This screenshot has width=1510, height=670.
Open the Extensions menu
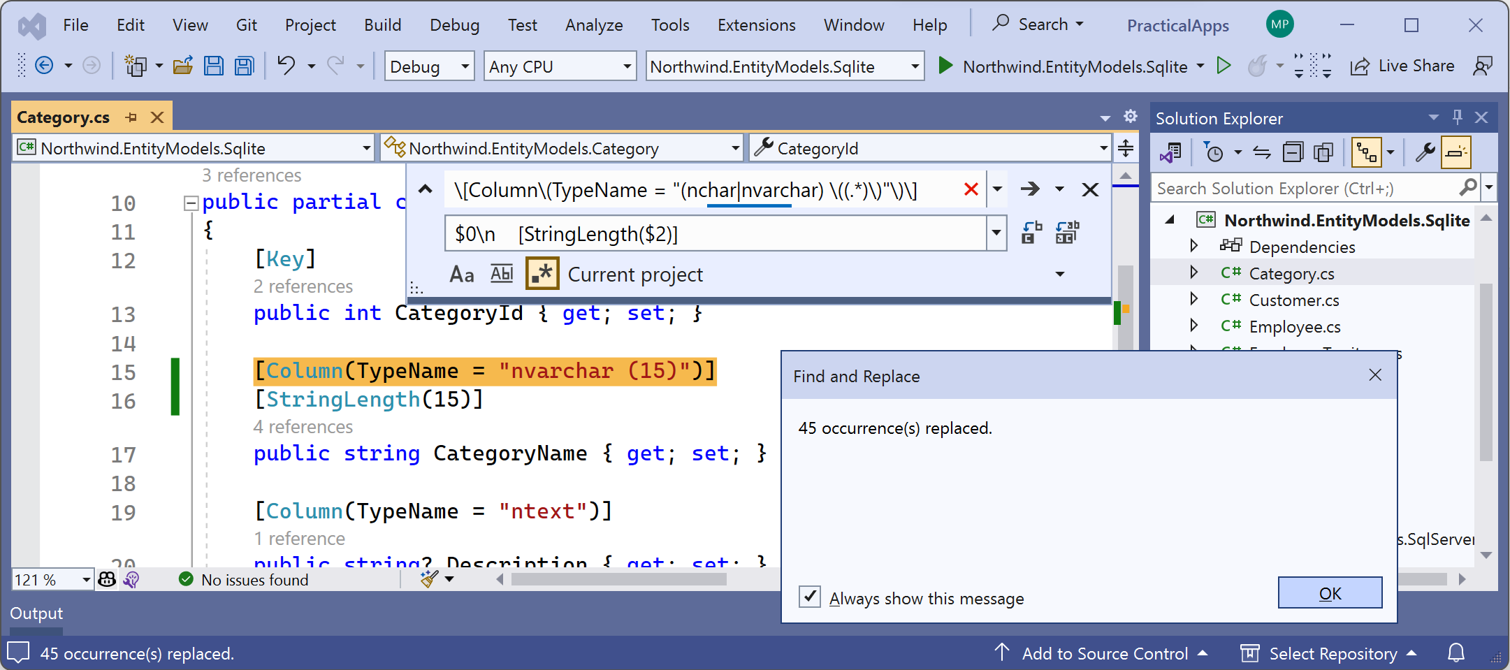tap(756, 25)
